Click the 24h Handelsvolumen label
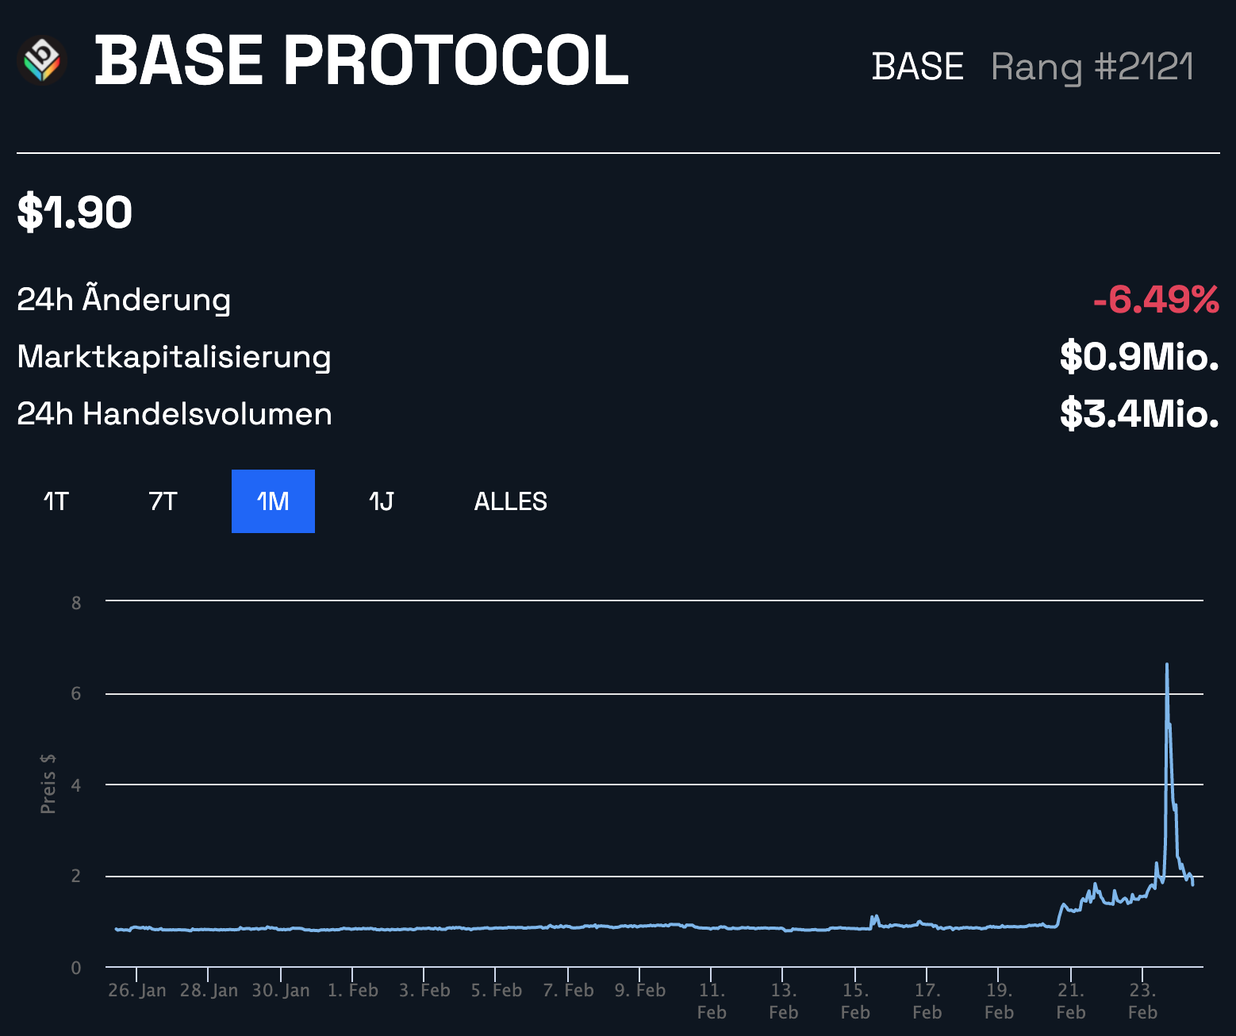Screen dimensions: 1236x1036 coord(175,414)
